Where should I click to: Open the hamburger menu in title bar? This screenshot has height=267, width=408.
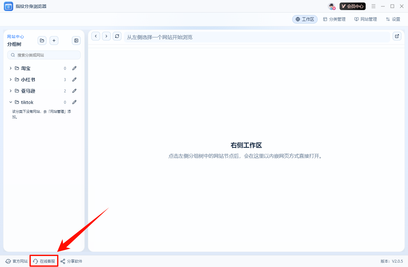(x=373, y=6)
